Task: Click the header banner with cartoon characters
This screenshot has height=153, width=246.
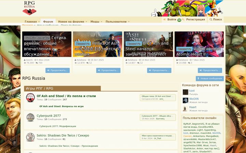Action: point(187,8)
